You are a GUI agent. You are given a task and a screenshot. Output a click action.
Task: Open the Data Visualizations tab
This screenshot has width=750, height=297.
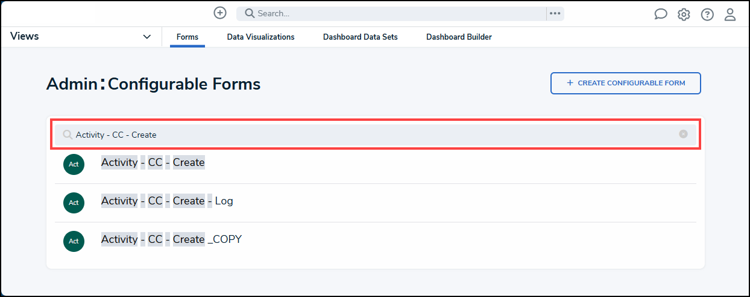click(260, 37)
